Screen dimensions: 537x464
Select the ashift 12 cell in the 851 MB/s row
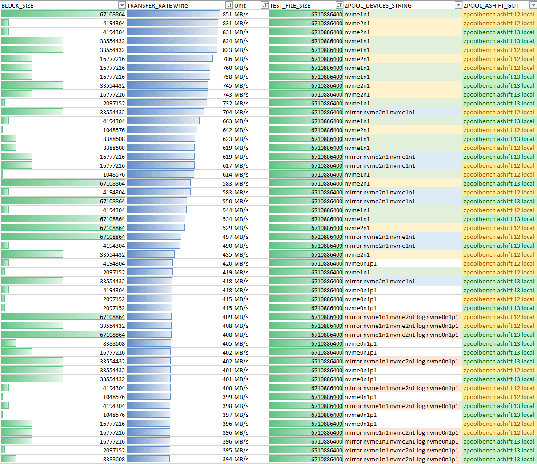[500, 14]
